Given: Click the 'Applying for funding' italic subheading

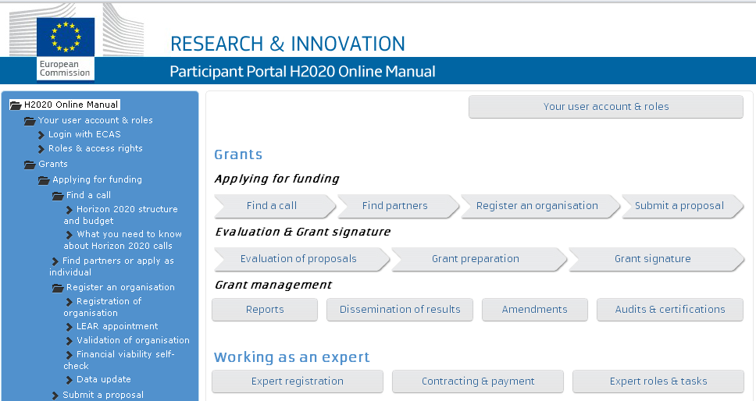Looking at the screenshot, I should click(276, 179).
